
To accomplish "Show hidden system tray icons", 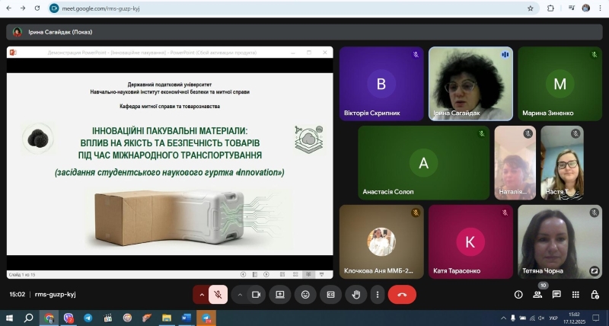I will pyautogui.click(x=503, y=318).
